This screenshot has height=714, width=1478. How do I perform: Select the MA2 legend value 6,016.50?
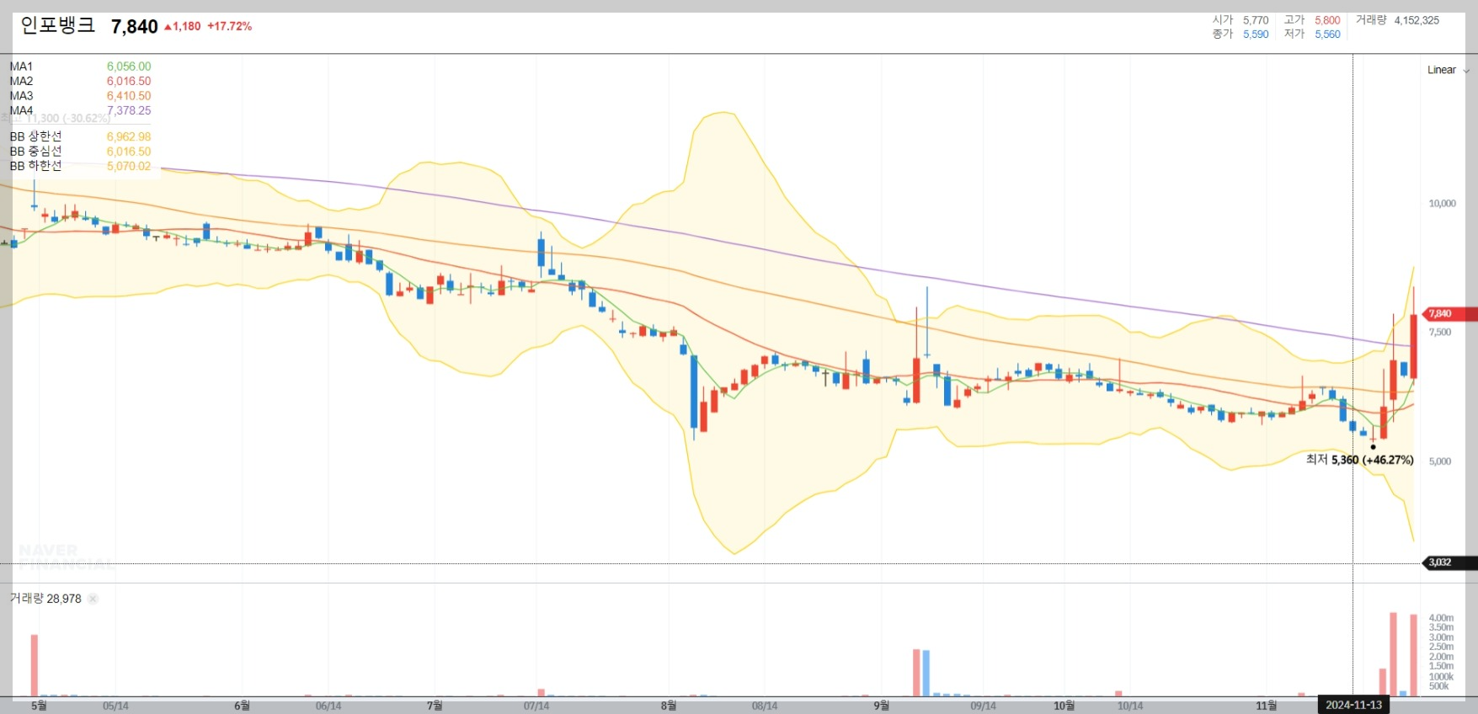(129, 82)
